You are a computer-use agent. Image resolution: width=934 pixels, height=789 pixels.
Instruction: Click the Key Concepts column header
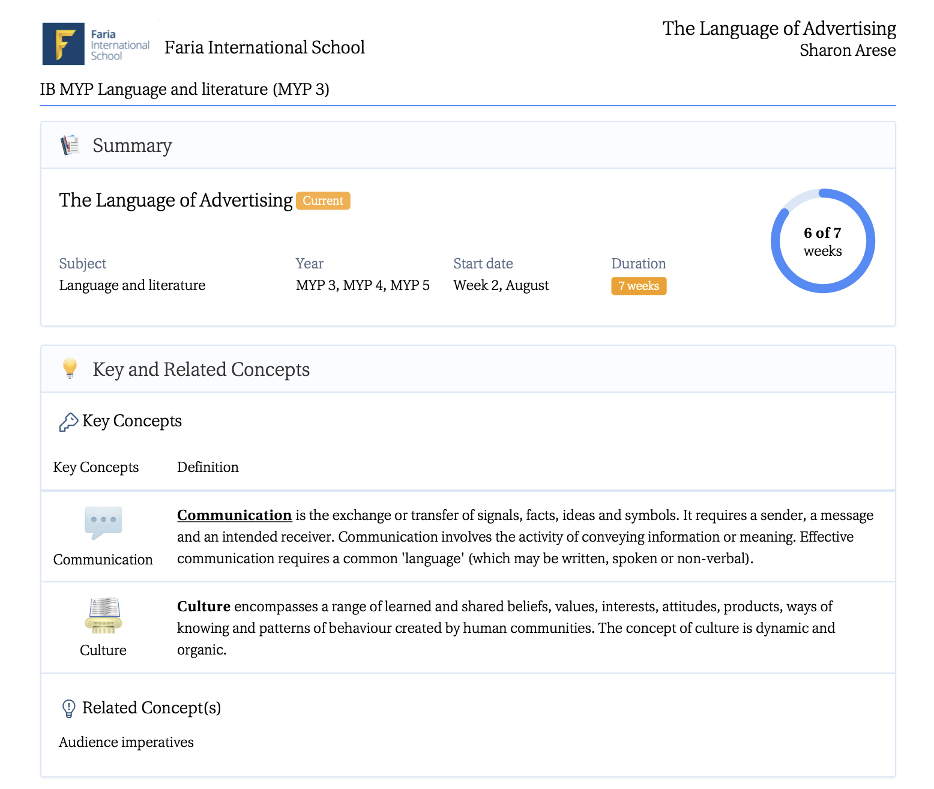(x=96, y=467)
